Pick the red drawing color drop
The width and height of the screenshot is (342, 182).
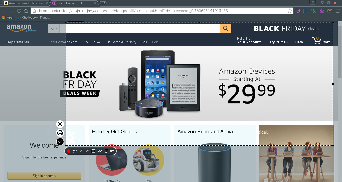(69, 151)
